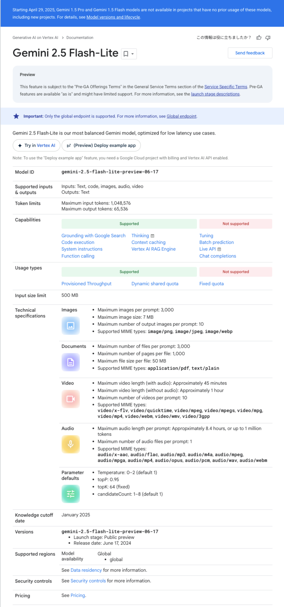The height and width of the screenshot is (607, 284).
Task: Click the preview icon next to Live API
Action: coord(219,249)
